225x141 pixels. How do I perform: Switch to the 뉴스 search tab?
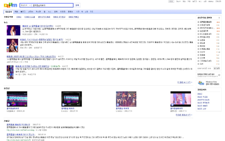(49, 12)
